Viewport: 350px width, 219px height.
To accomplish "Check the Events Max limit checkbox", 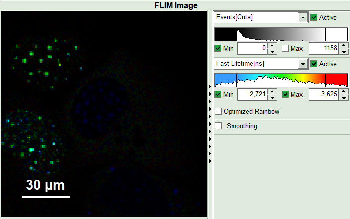I will tap(285, 48).
